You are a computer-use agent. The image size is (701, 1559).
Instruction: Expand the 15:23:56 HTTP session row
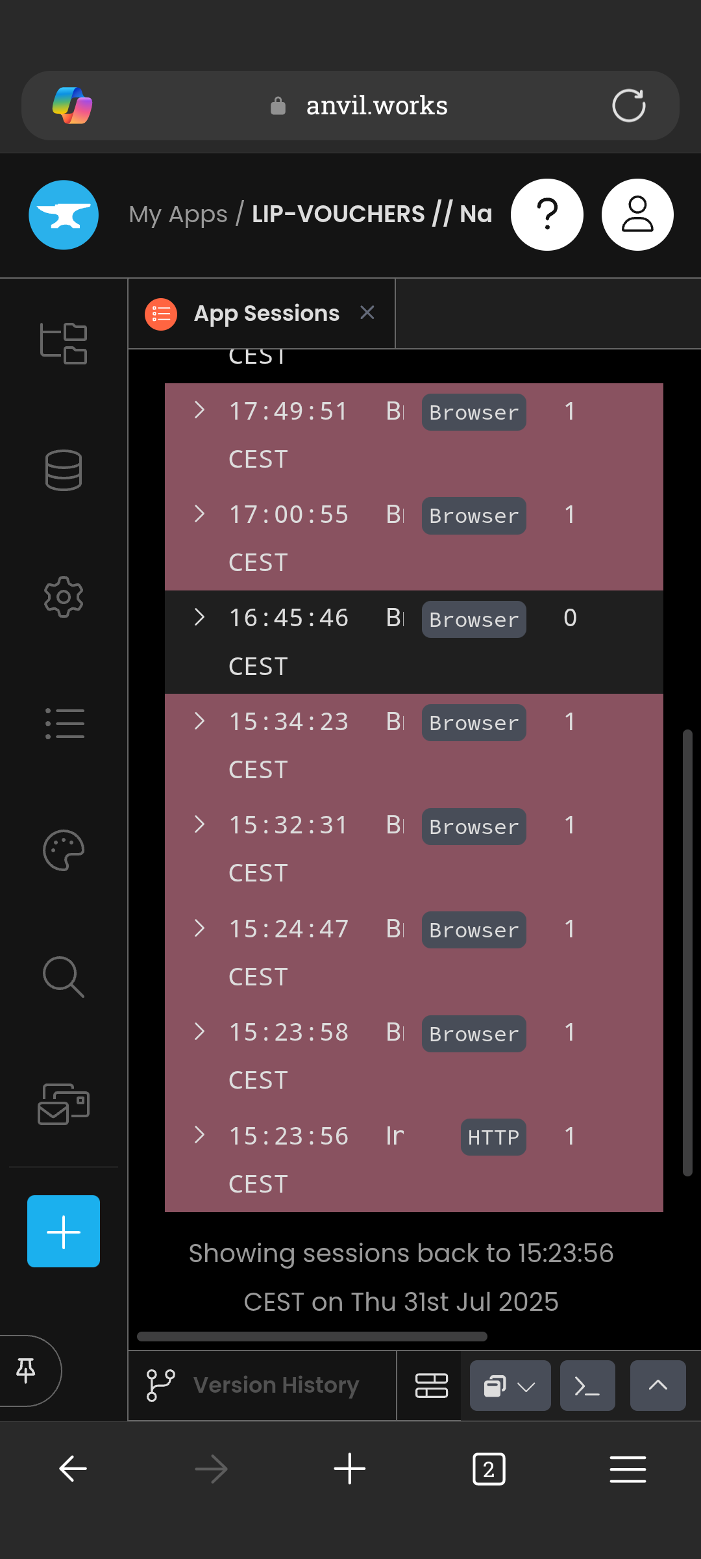point(200,1135)
